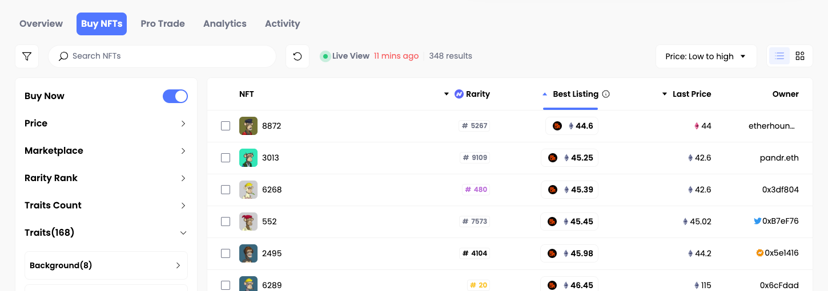Click marketplace icon for 45.45 listing
828x291 pixels.
pos(552,222)
